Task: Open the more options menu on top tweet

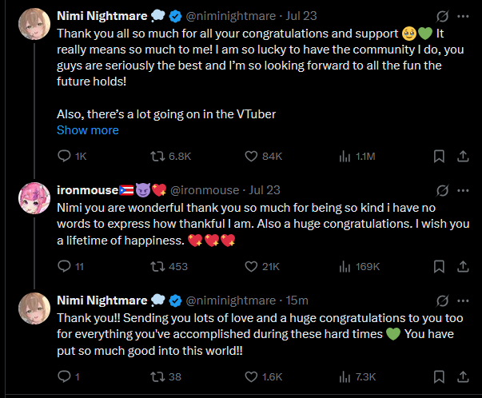Action: coord(463,16)
